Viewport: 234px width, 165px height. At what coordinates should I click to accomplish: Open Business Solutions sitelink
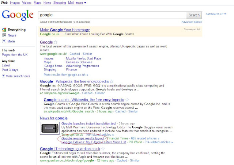click(x=79, y=62)
